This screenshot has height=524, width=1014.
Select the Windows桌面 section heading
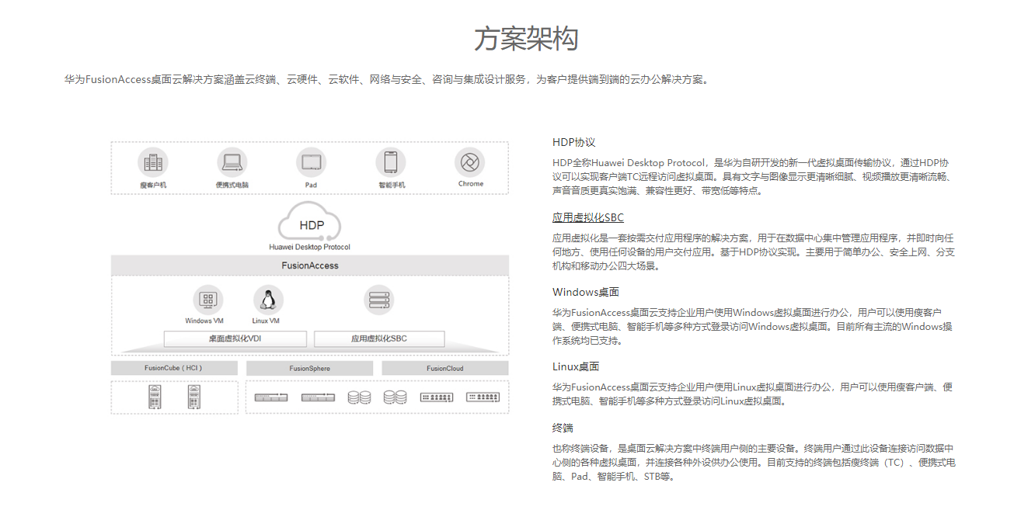[x=586, y=292]
